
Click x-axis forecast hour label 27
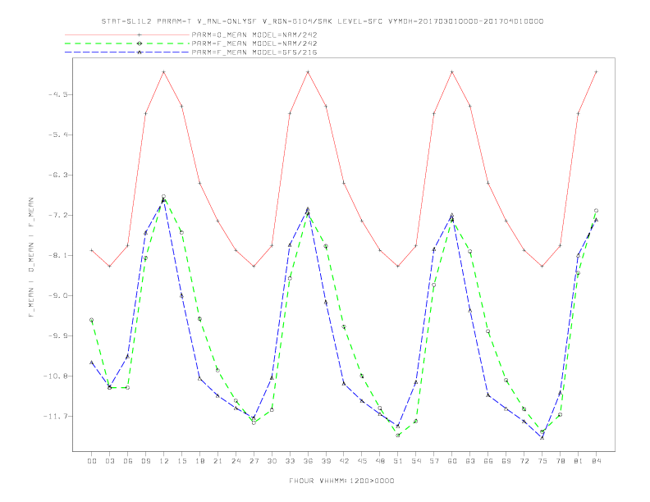tap(254, 461)
